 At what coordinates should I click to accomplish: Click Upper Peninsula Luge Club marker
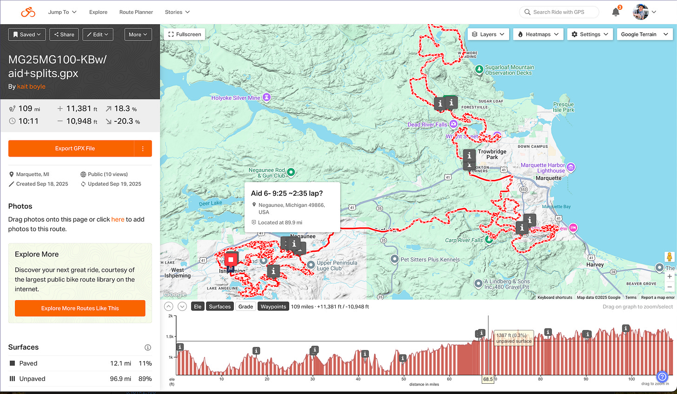click(x=311, y=265)
